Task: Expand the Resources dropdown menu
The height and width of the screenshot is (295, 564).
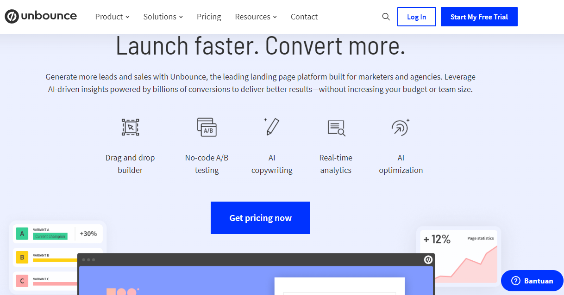Action: tap(256, 17)
